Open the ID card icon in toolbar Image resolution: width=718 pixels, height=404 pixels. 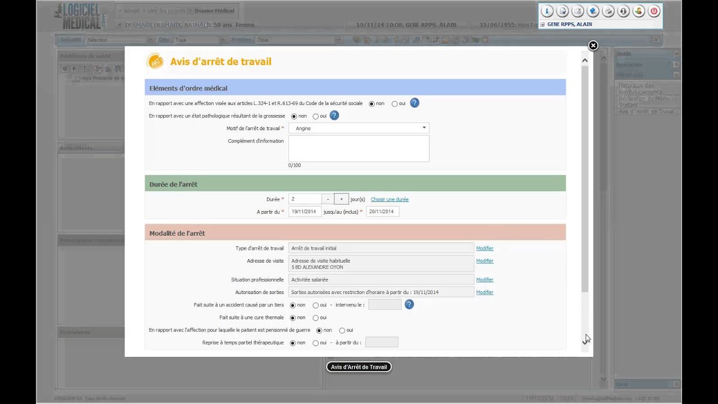point(578,11)
